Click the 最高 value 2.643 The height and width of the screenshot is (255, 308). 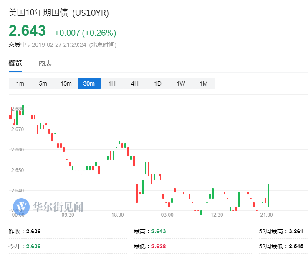(159, 231)
